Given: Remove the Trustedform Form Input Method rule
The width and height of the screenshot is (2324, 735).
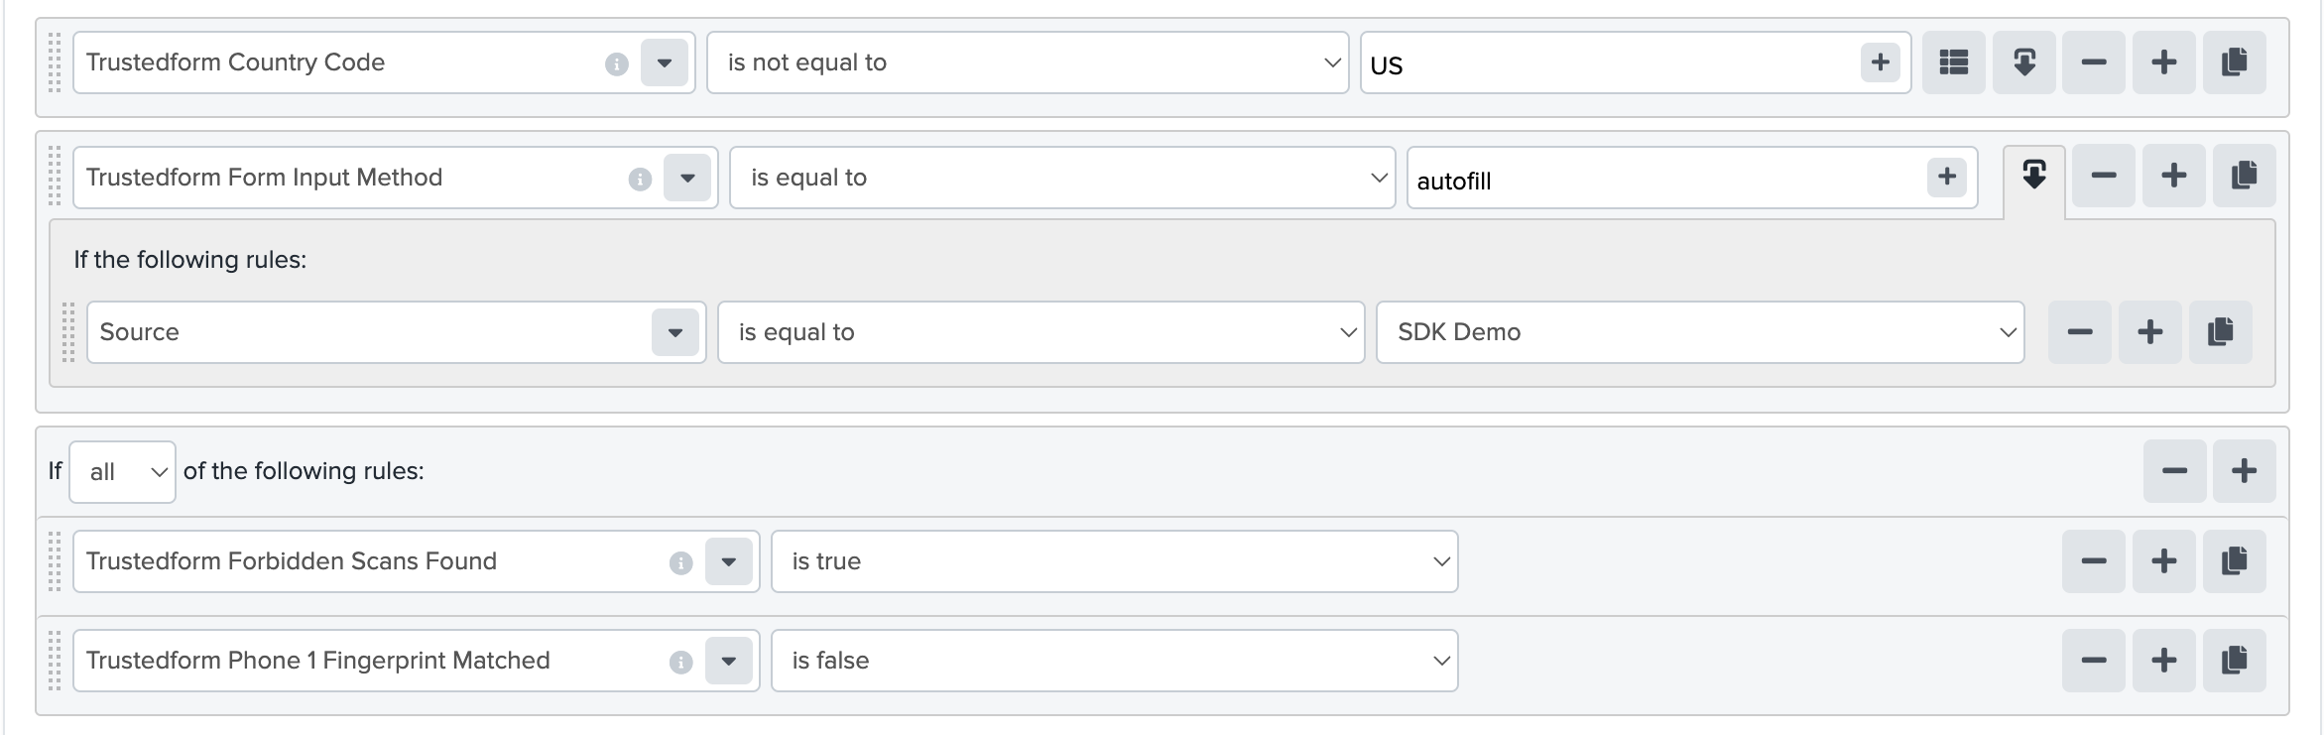Looking at the screenshot, I should click(2103, 176).
